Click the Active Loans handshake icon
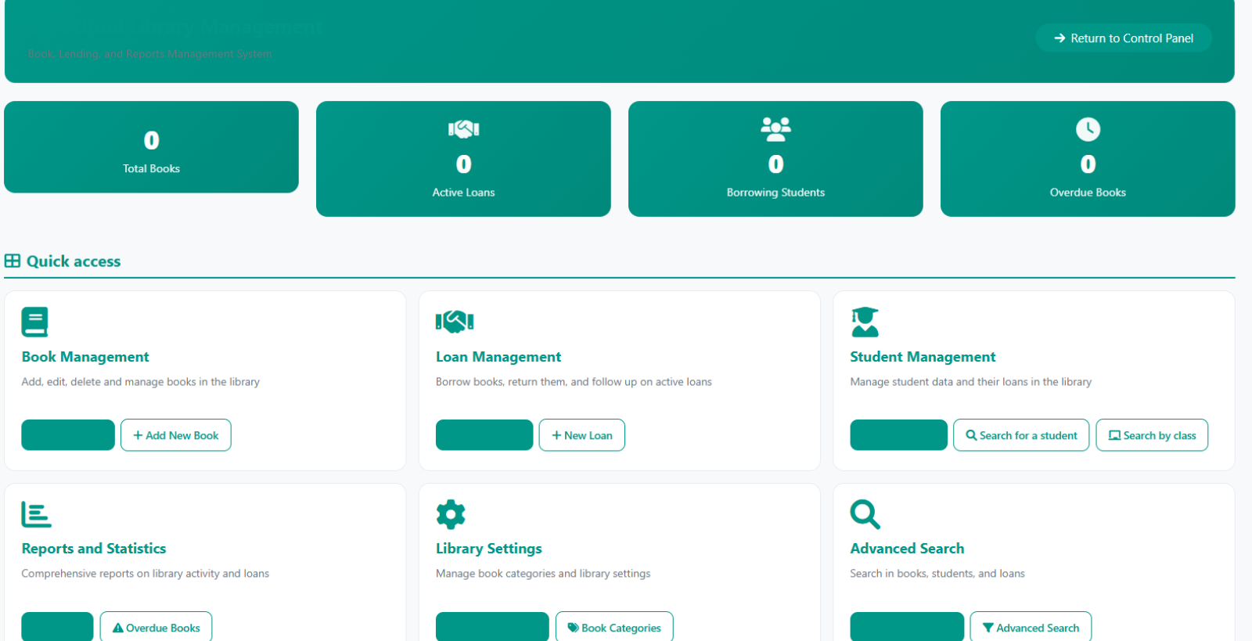Image resolution: width=1252 pixels, height=641 pixels. pos(463,129)
